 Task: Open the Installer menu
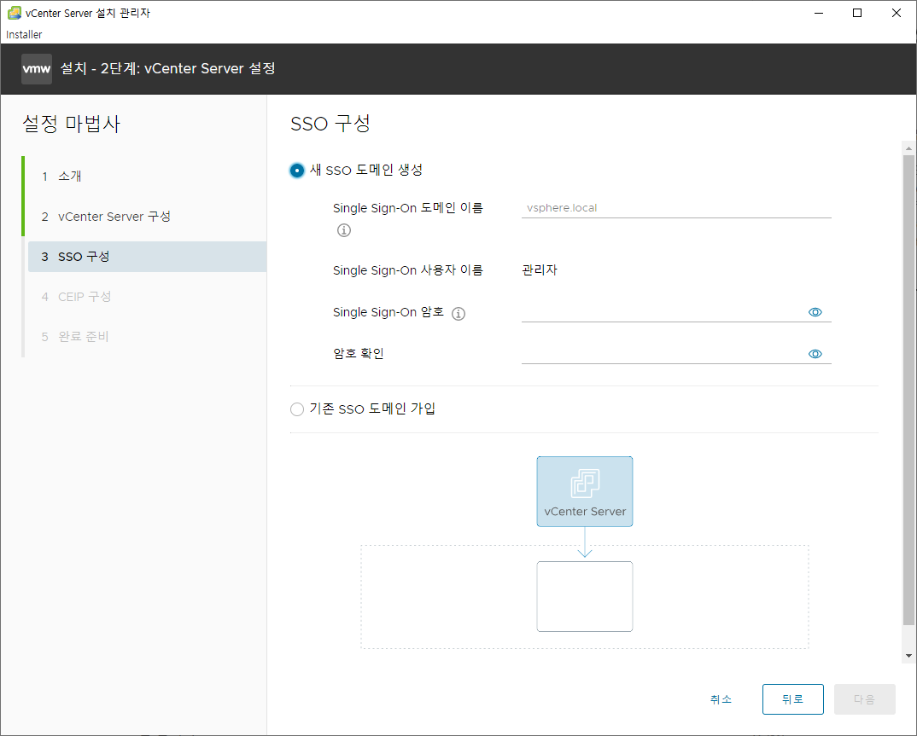pos(24,34)
